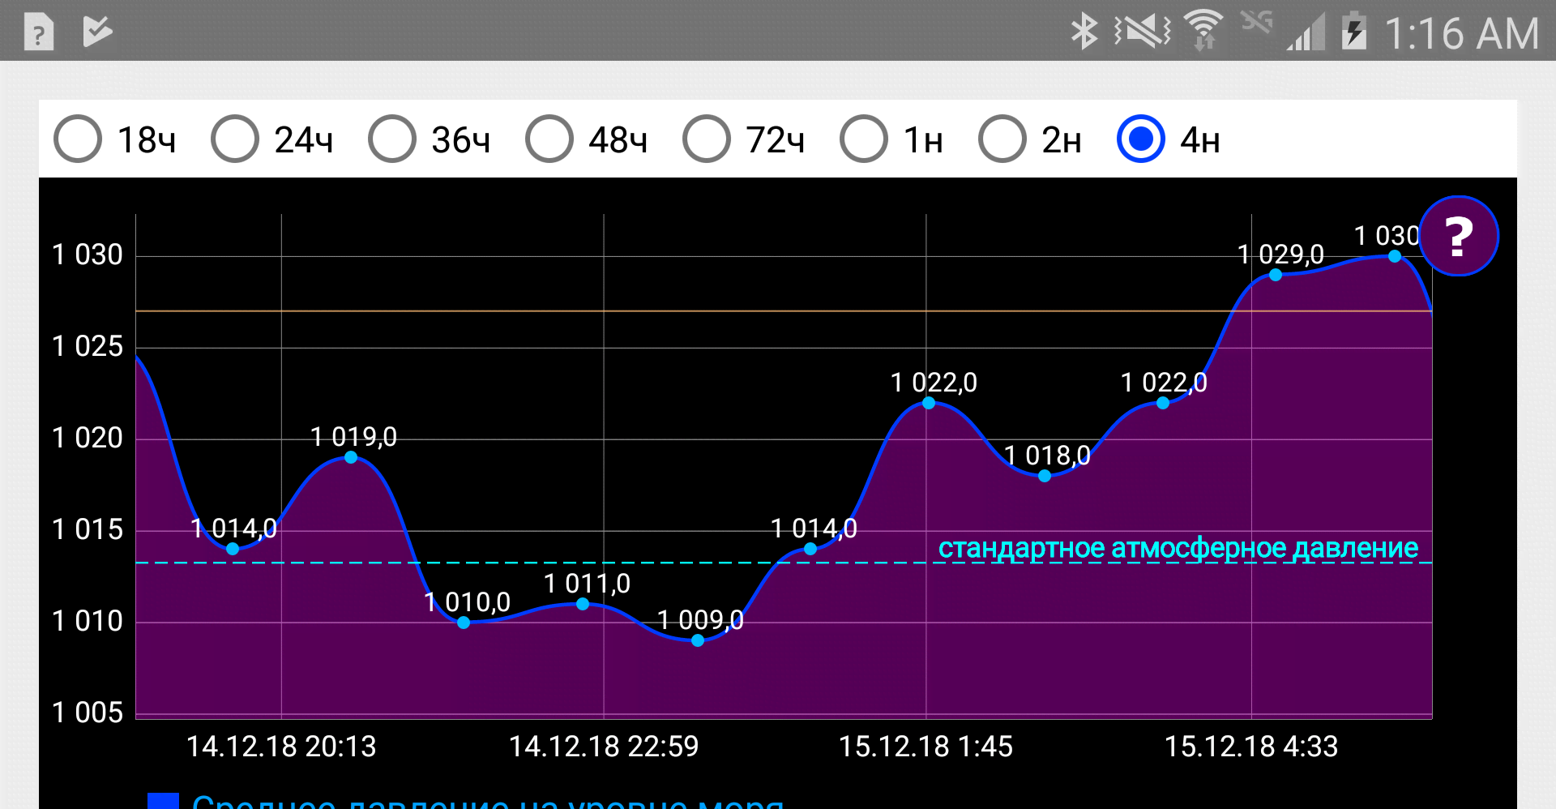This screenshot has height=809, width=1556.
Task: Click the 1 025 y-axis label
Action: coord(88,346)
